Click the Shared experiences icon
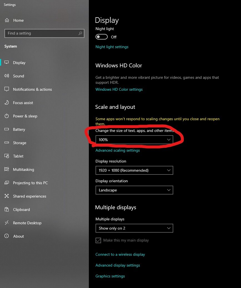 tap(7, 196)
